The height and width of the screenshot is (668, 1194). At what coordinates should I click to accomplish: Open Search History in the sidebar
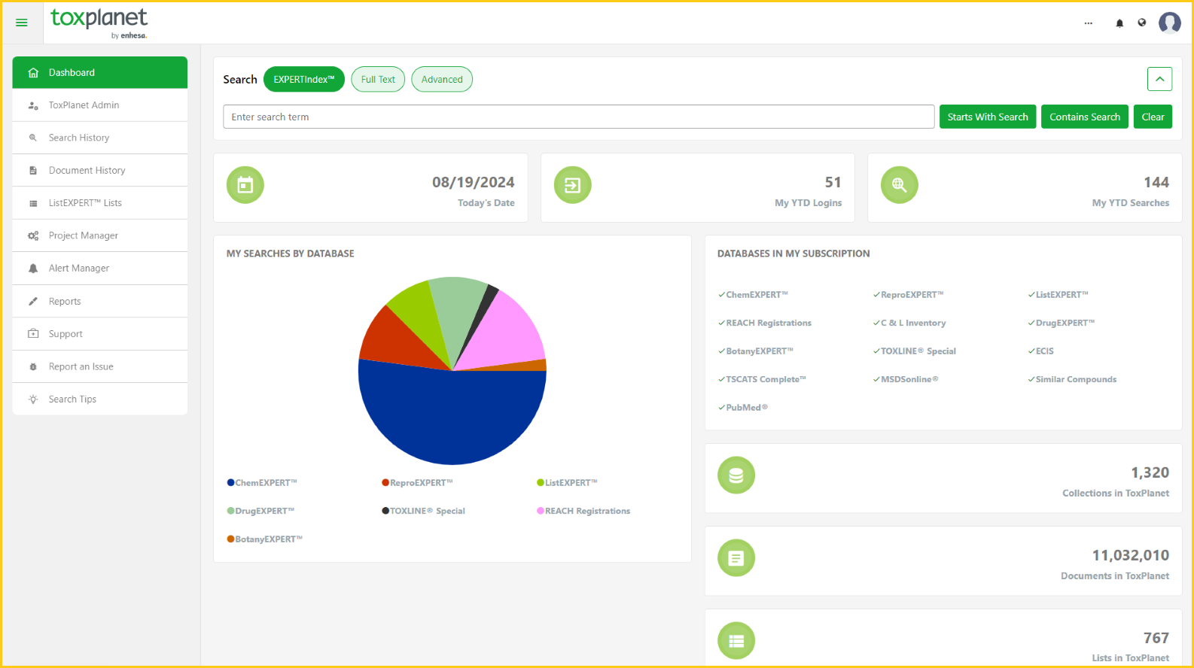[79, 138]
